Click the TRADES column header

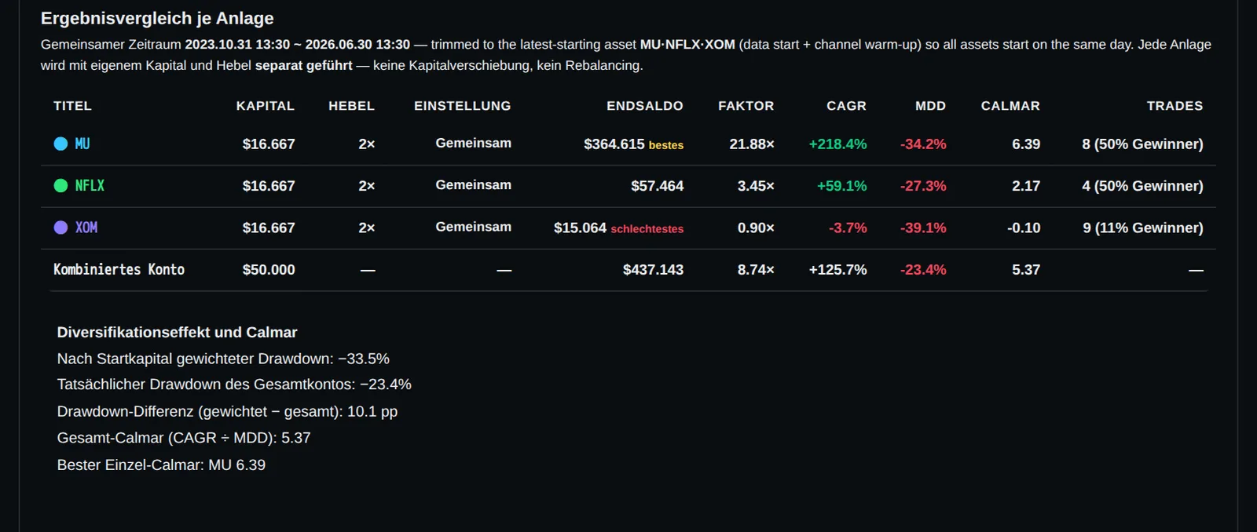coord(1175,106)
